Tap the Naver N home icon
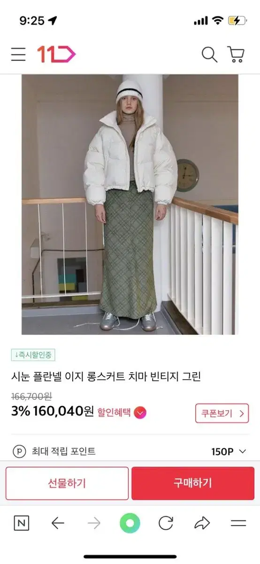 point(22,523)
